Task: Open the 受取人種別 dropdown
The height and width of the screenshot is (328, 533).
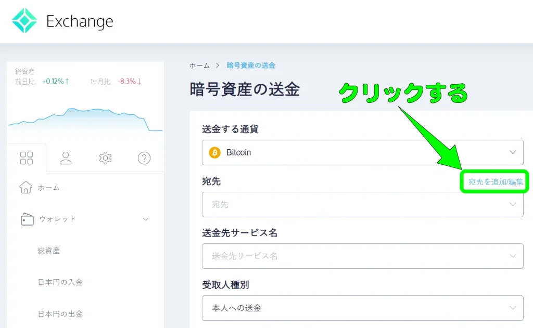Action: [362, 308]
